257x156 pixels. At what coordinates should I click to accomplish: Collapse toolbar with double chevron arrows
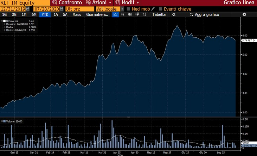coord(174,14)
